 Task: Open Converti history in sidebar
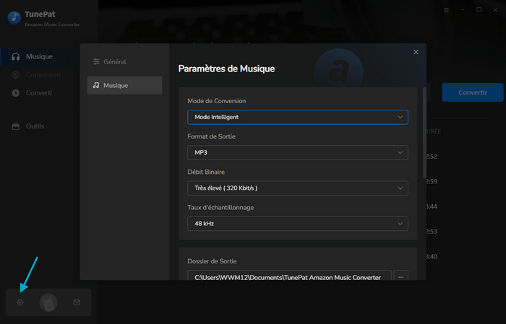pyautogui.click(x=38, y=93)
